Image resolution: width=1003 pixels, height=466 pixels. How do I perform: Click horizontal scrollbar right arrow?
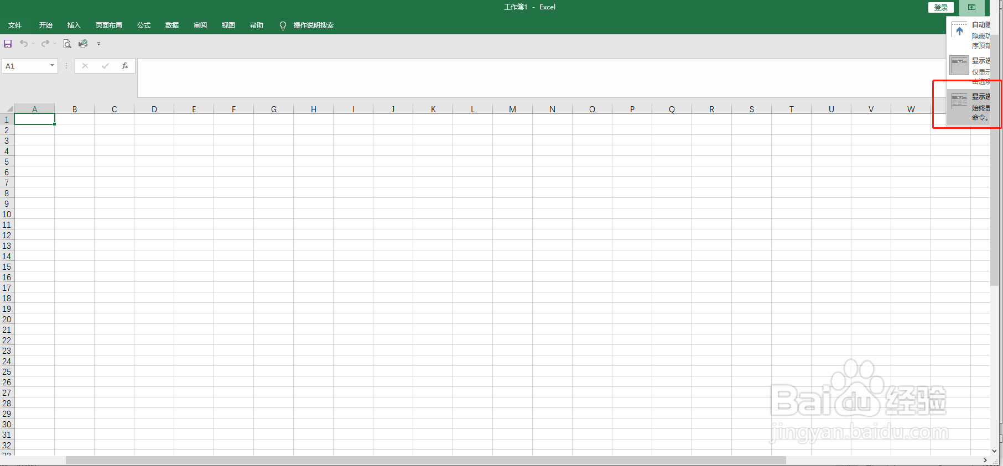point(985,460)
